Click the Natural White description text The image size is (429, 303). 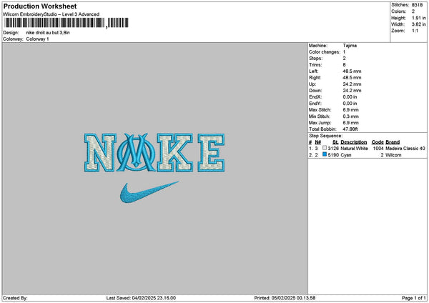(x=355, y=149)
